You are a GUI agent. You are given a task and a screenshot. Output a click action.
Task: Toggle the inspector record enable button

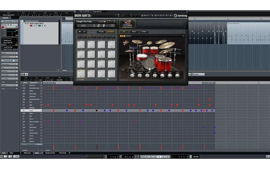[3, 27]
